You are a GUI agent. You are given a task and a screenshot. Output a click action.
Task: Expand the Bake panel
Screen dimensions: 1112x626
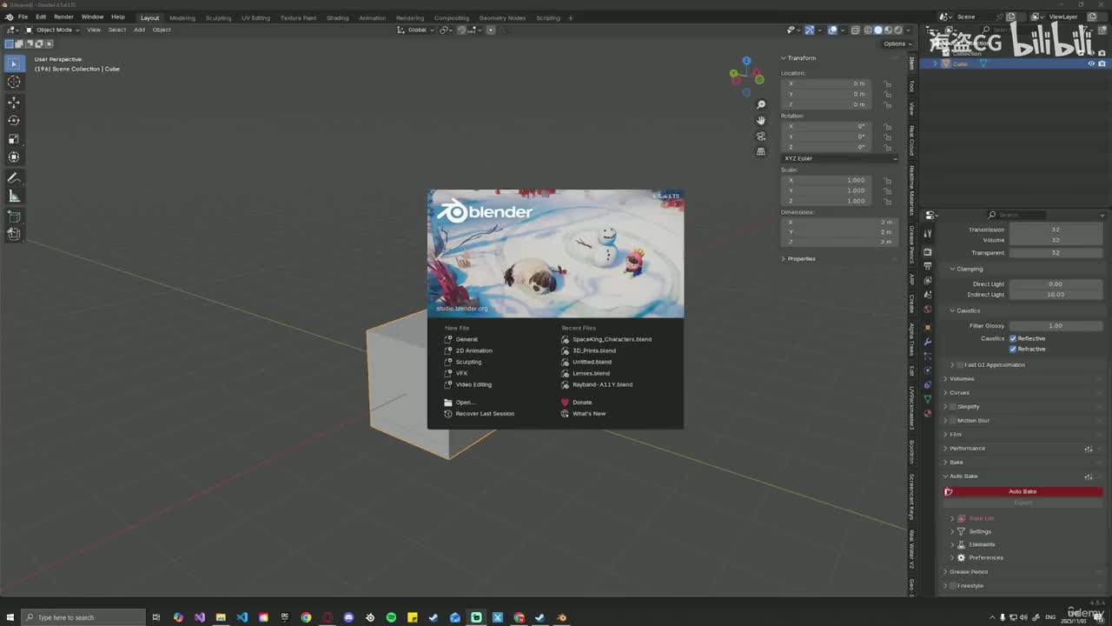(x=956, y=463)
